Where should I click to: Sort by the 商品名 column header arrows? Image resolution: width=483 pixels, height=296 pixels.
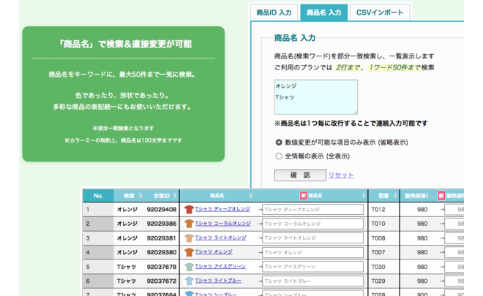(x=251, y=196)
